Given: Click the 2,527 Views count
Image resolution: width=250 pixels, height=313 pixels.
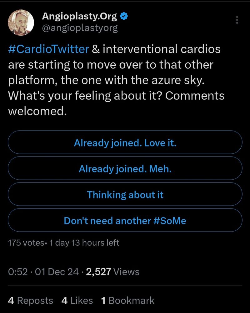Looking at the screenshot, I should click(112, 272).
